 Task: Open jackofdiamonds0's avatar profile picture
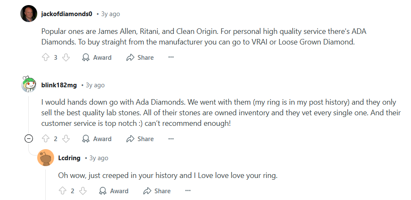pos(28,14)
